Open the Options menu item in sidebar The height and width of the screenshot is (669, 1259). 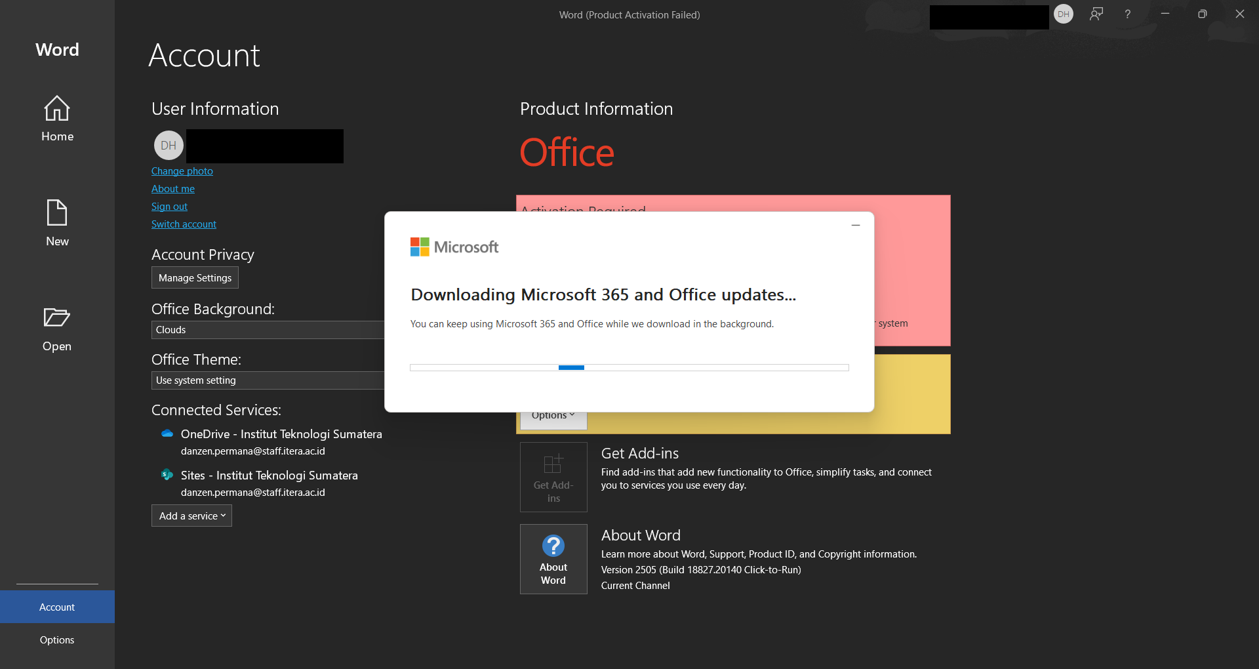pos(57,640)
